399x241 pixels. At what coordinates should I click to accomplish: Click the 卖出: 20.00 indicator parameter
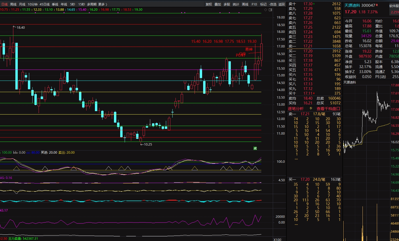[x=66, y=153]
